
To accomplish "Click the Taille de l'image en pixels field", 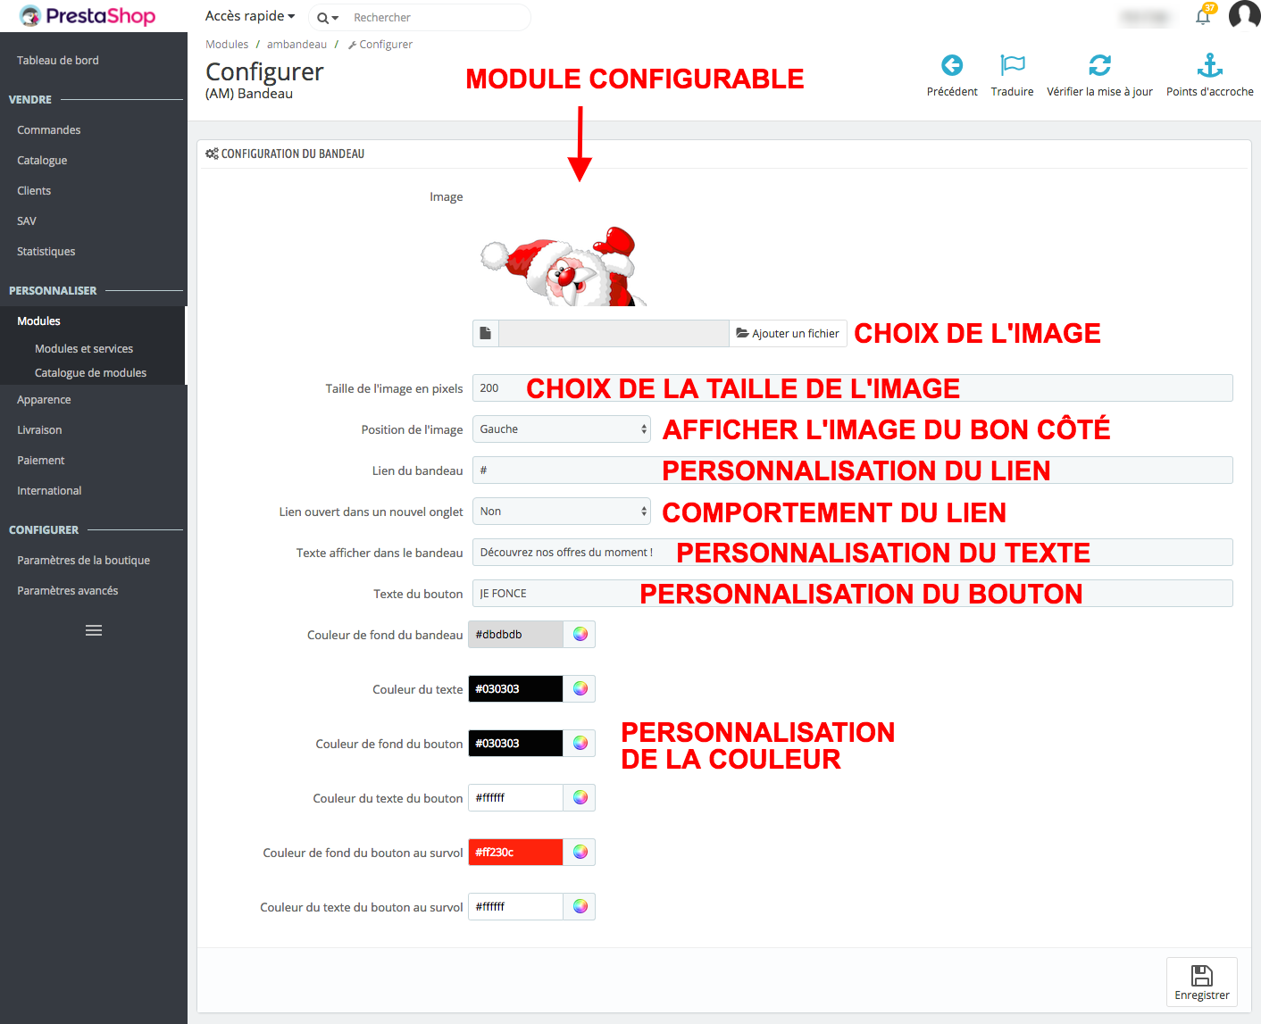I will click(x=852, y=388).
